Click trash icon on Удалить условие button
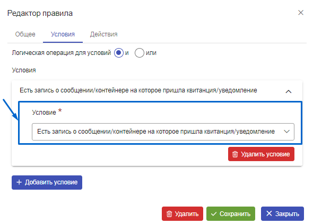Image resolution: width=313 pixels, height=224 pixels. 235,154
